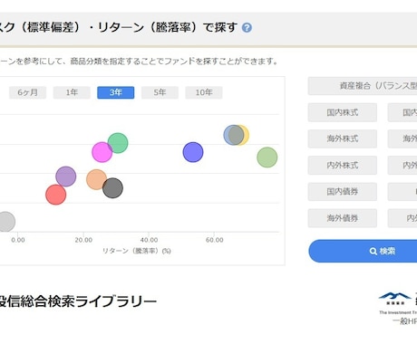The width and height of the screenshot is (417, 344).
Task: Toggle the 国内債券 category button
Action: click(x=343, y=191)
